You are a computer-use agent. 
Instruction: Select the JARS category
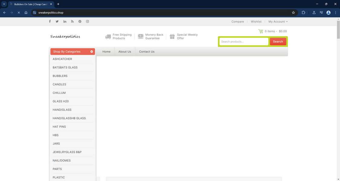pos(56,143)
